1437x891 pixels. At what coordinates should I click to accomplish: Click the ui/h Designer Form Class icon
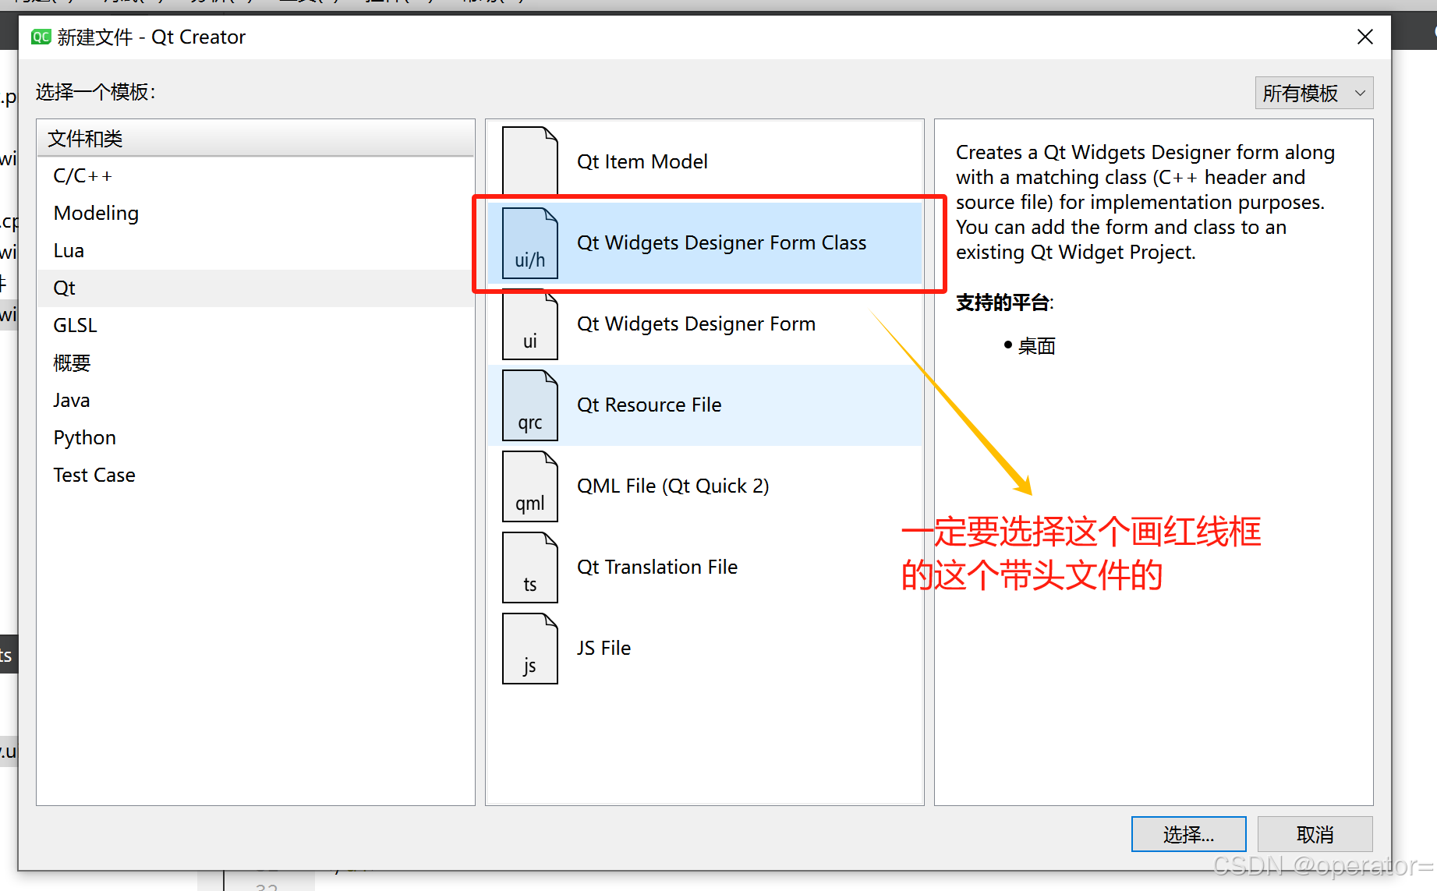coord(530,243)
